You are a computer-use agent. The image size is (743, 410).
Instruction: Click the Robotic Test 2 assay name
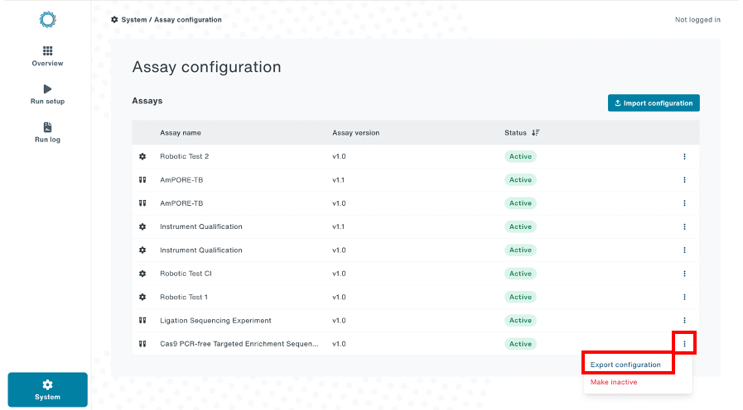click(185, 156)
